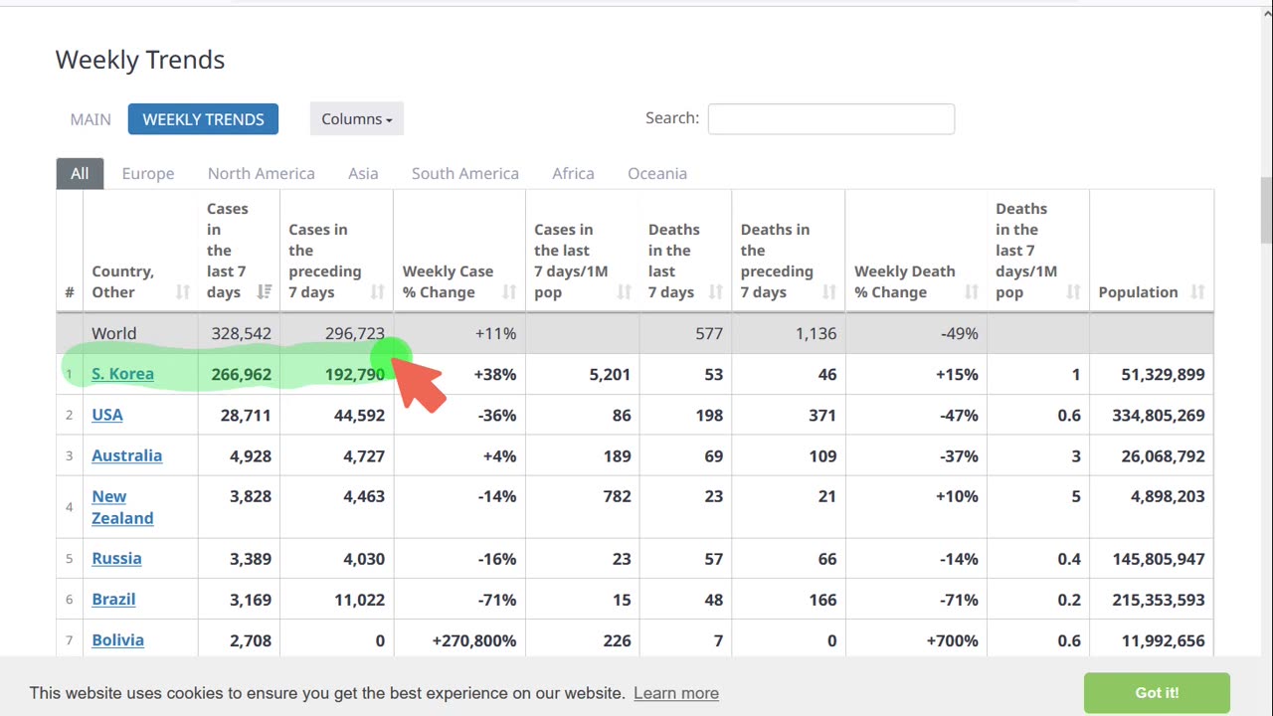Click the Got it! cookie button
The height and width of the screenshot is (716, 1273).
(1156, 693)
